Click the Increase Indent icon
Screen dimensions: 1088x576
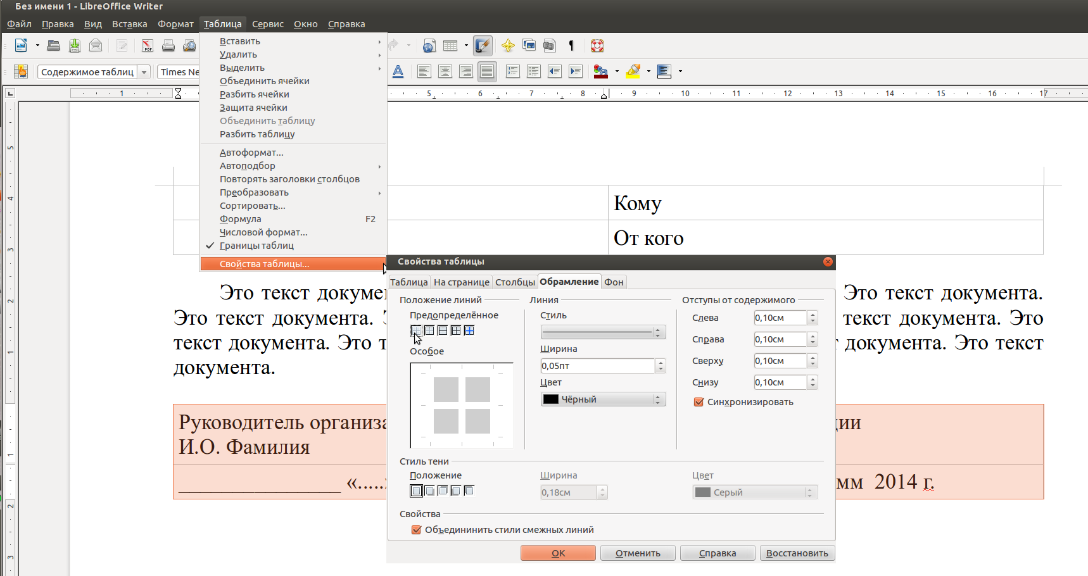[576, 72]
